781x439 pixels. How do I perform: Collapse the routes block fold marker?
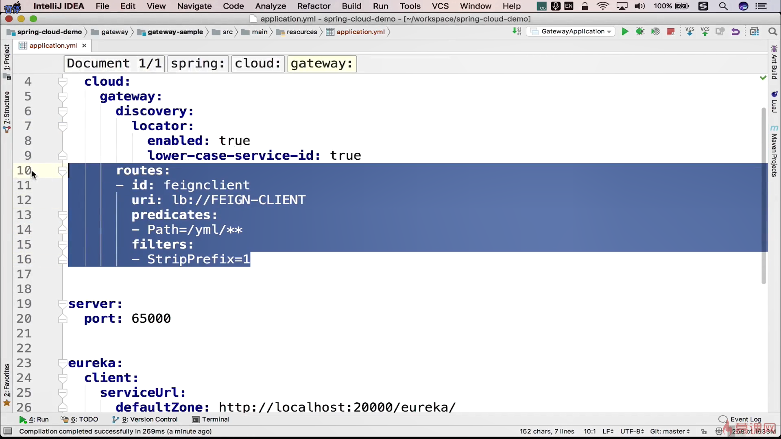coord(62,171)
